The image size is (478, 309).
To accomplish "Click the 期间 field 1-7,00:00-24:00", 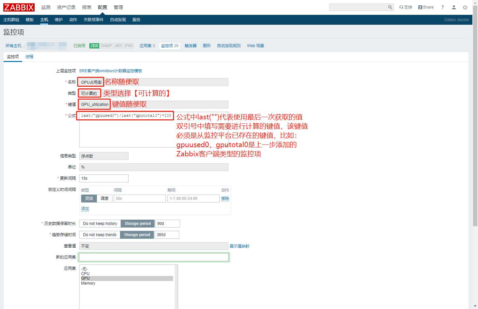I will tap(194, 199).
